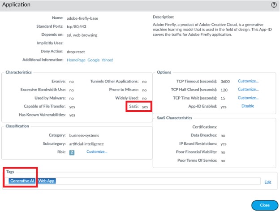This screenshot has width=280, height=212.
Task: Customize the Risk classification
Action: (x=97, y=151)
